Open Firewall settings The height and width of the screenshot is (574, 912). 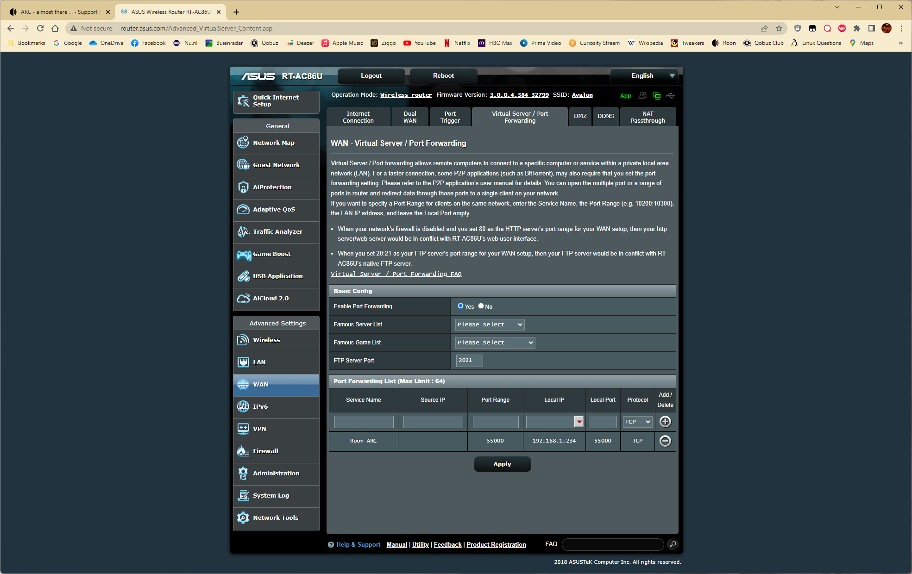pos(276,451)
